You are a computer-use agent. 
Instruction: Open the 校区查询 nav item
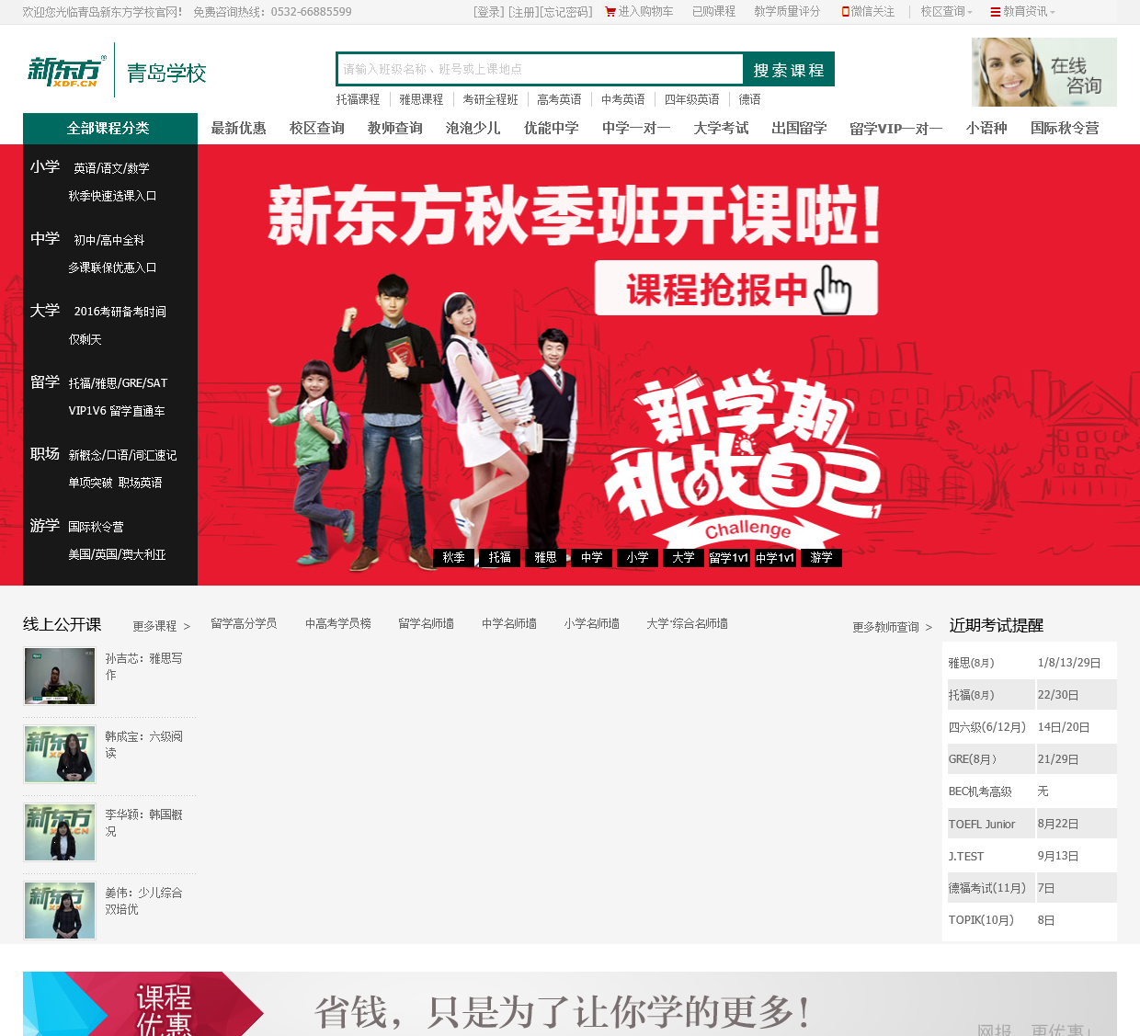(317, 129)
